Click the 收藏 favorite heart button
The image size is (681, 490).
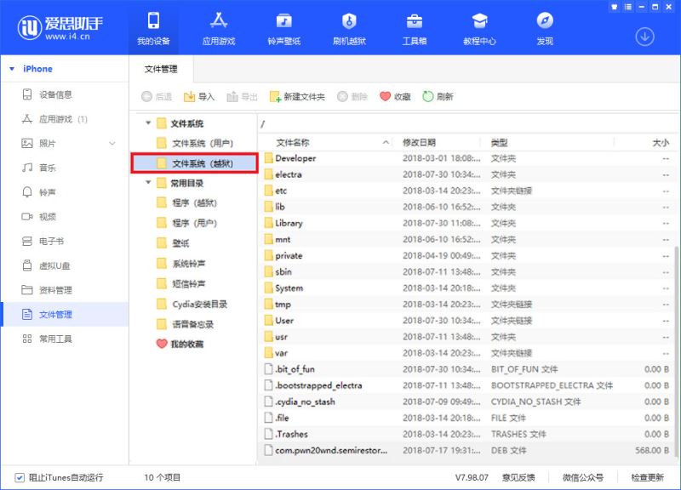[x=395, y=96]
